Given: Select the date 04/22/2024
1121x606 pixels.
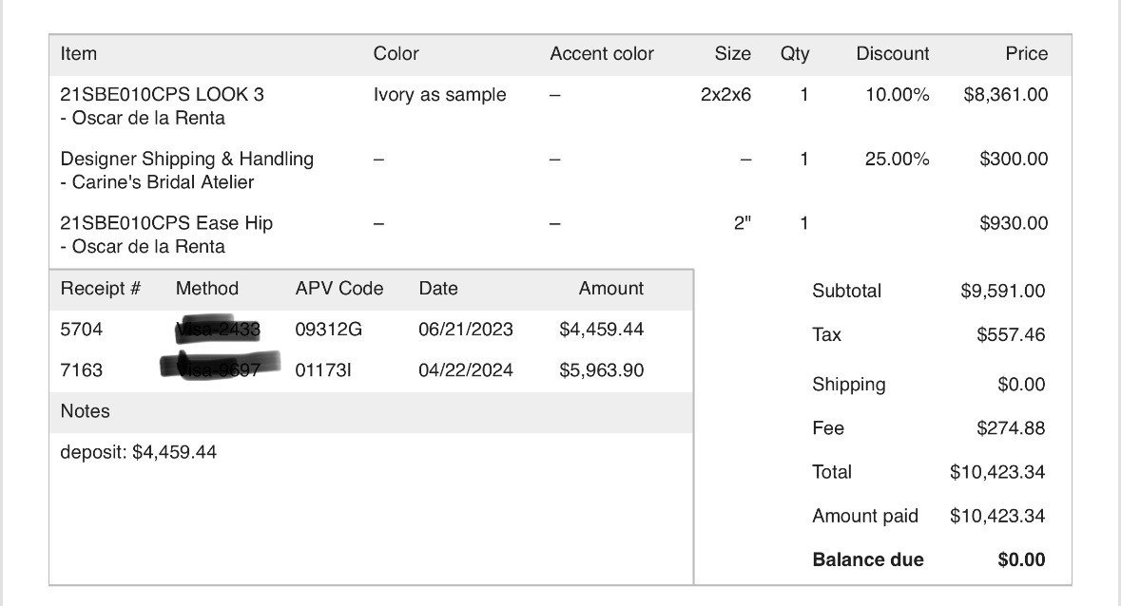Looking at the screenshot, I should pyautogui.click(x=466, y=369).
